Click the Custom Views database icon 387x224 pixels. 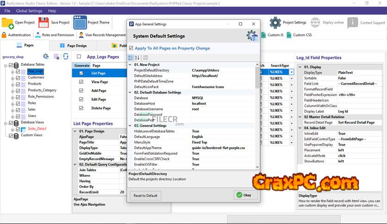16,136
